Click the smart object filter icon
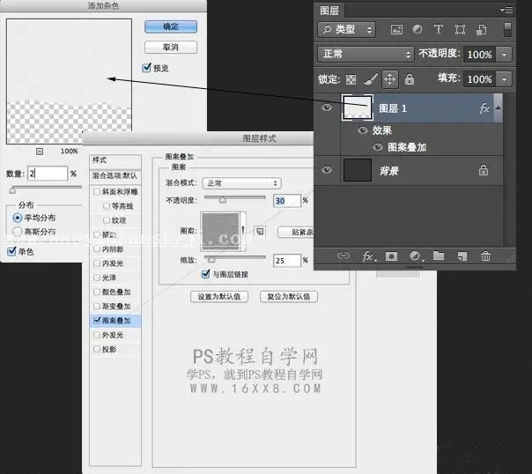Screen dimensions: 532x474 (481, 30)
